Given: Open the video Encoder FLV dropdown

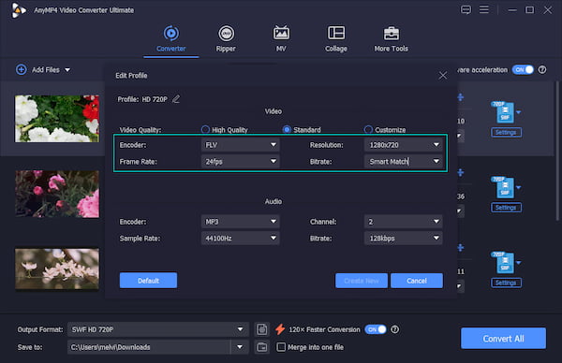Looking at the screenshot, I should click(x=241, y=145).
